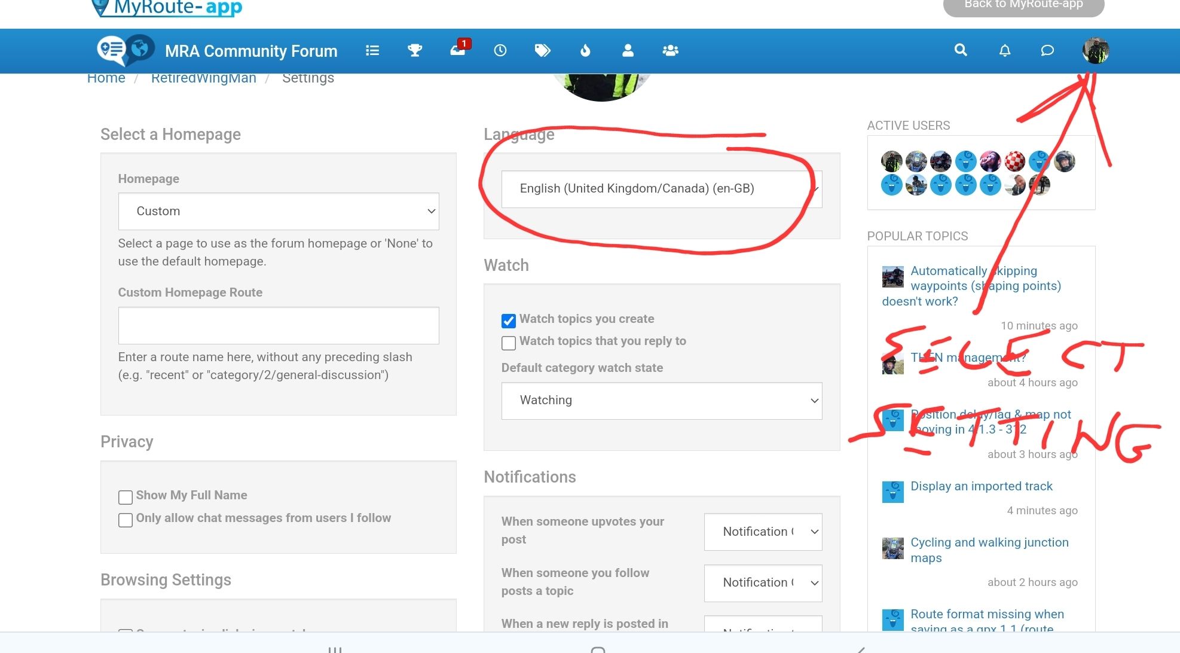
Task: Open notification dropdown for followed user posts
Action: click(x=763, y=583)
